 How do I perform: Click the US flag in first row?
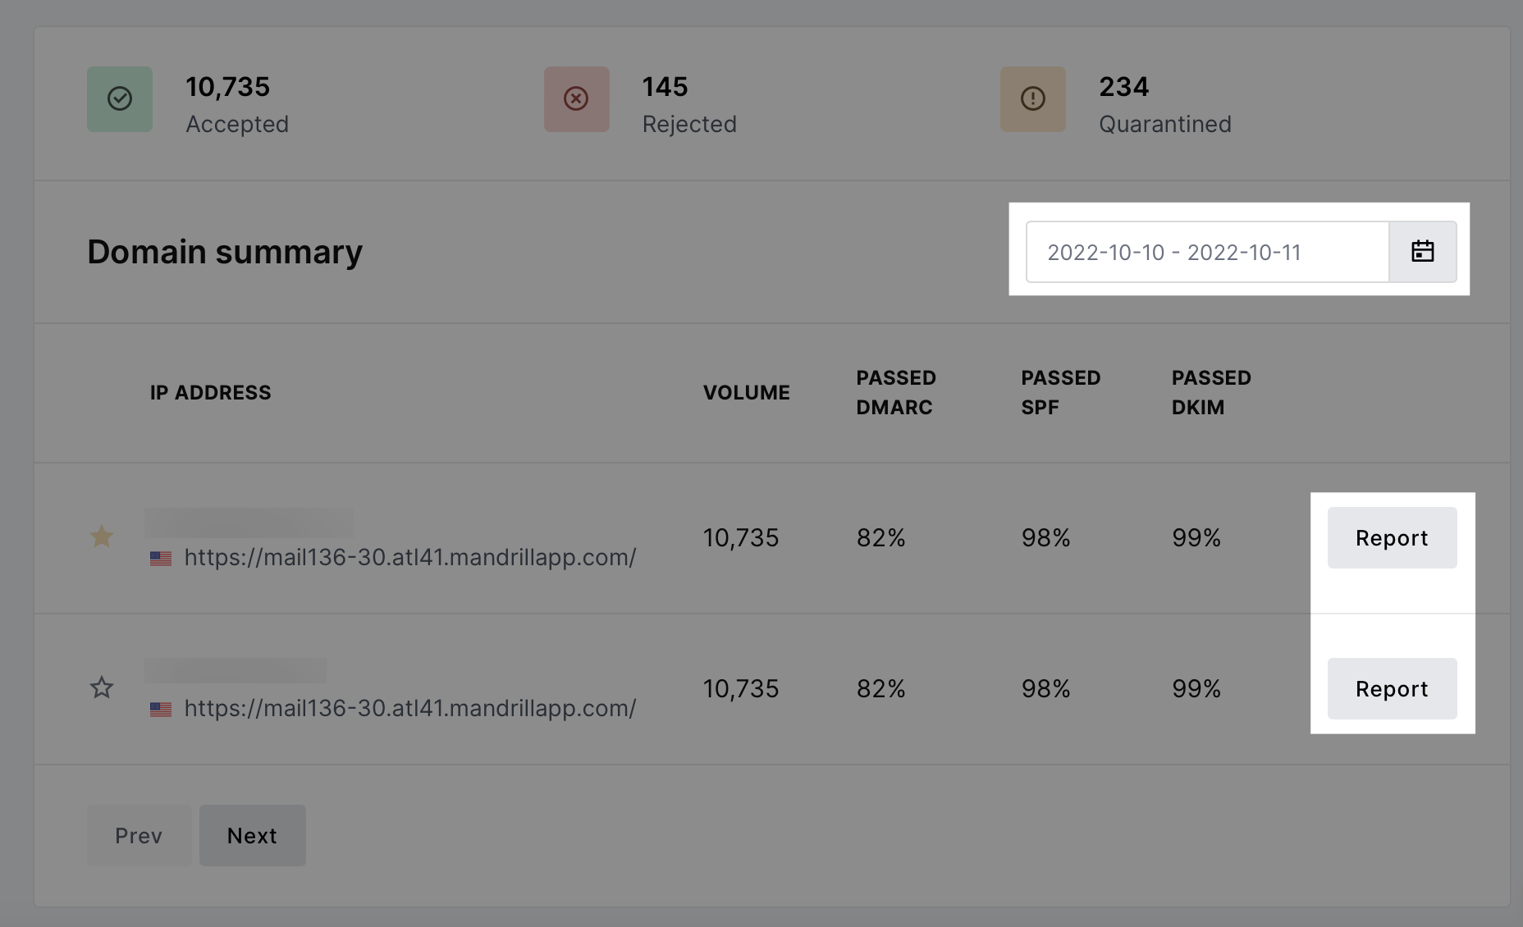tap(161, 559)
